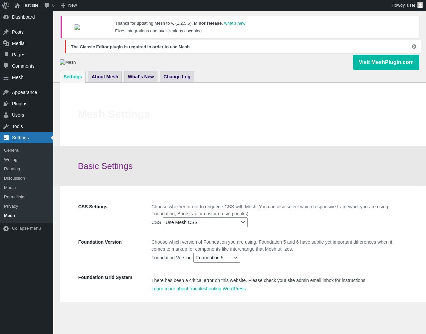
Task: Click the Settings sliders icon
Action: pyautogui.click(x=6, y=138)
